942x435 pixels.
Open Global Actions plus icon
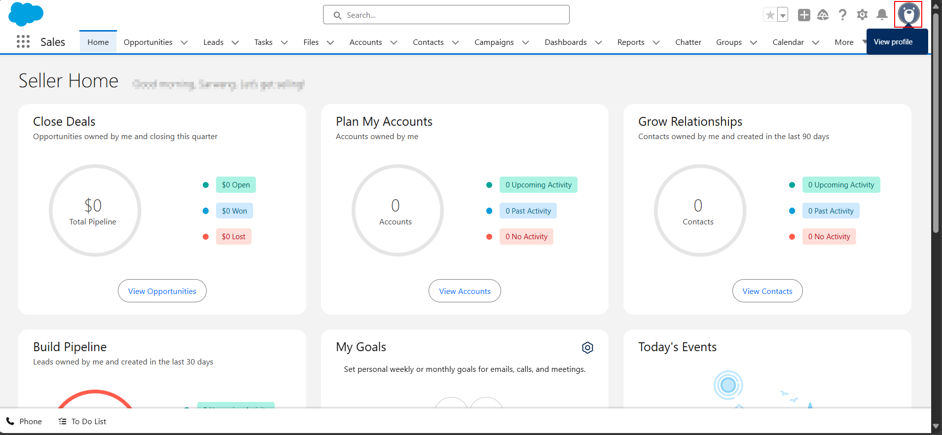pyautogui.click(x=804, y=15)
